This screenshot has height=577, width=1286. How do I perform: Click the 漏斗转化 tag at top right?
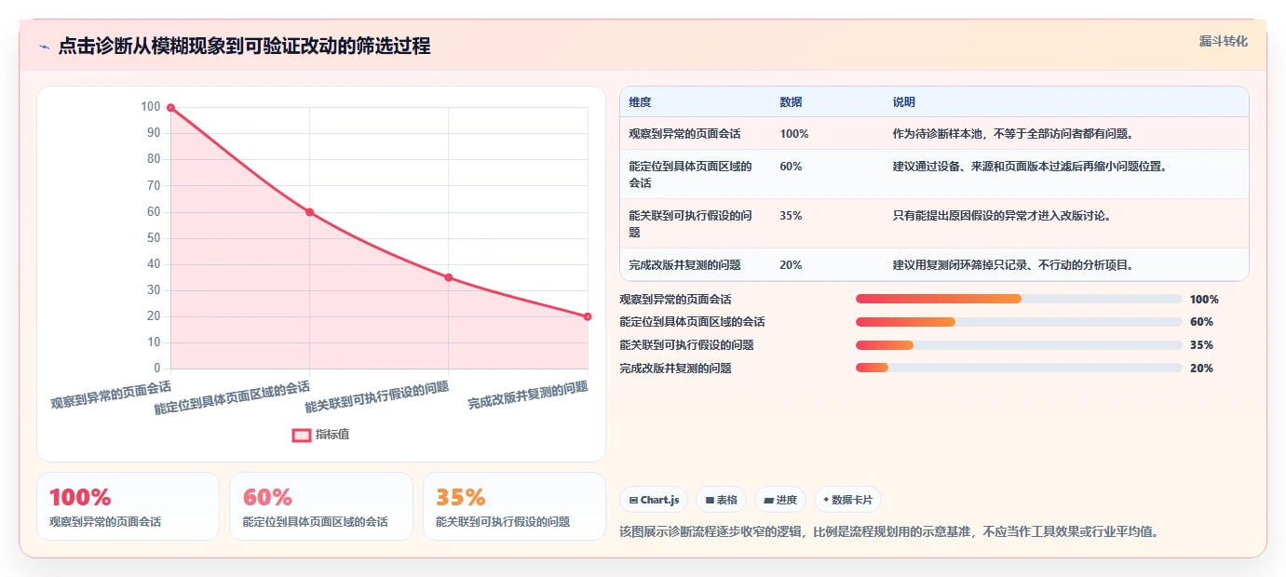[1223, 41]
